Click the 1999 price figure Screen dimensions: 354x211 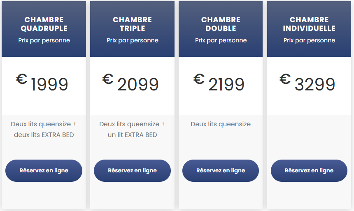pos(49,85)
